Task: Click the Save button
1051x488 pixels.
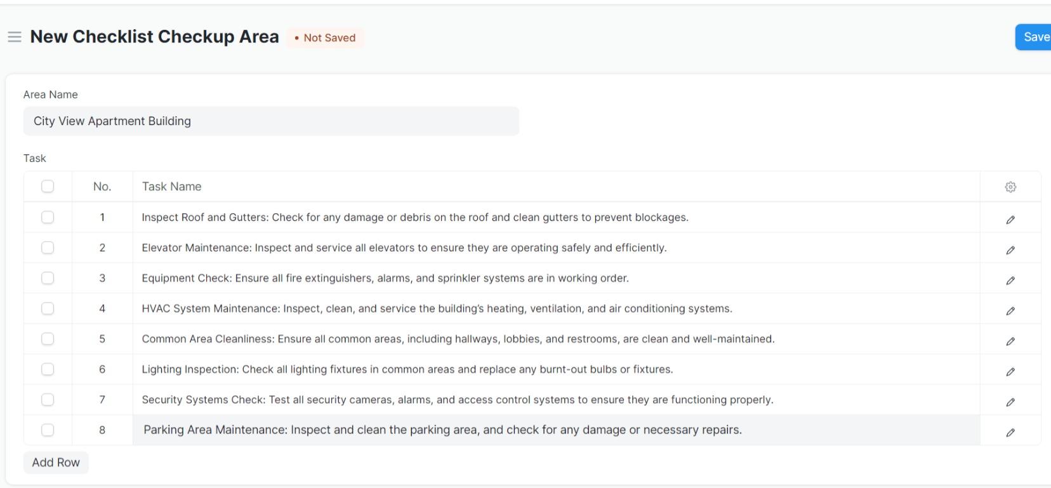Action: (x=1034, y=37)
